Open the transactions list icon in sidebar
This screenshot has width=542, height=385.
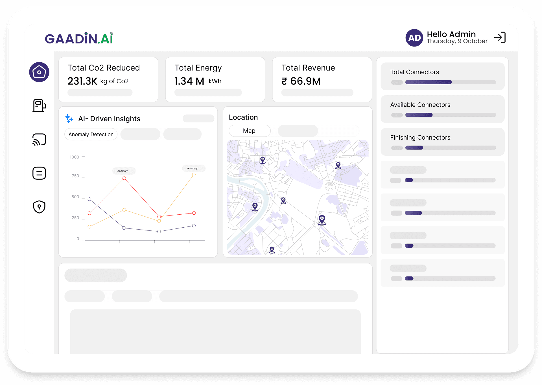(39, 173)
